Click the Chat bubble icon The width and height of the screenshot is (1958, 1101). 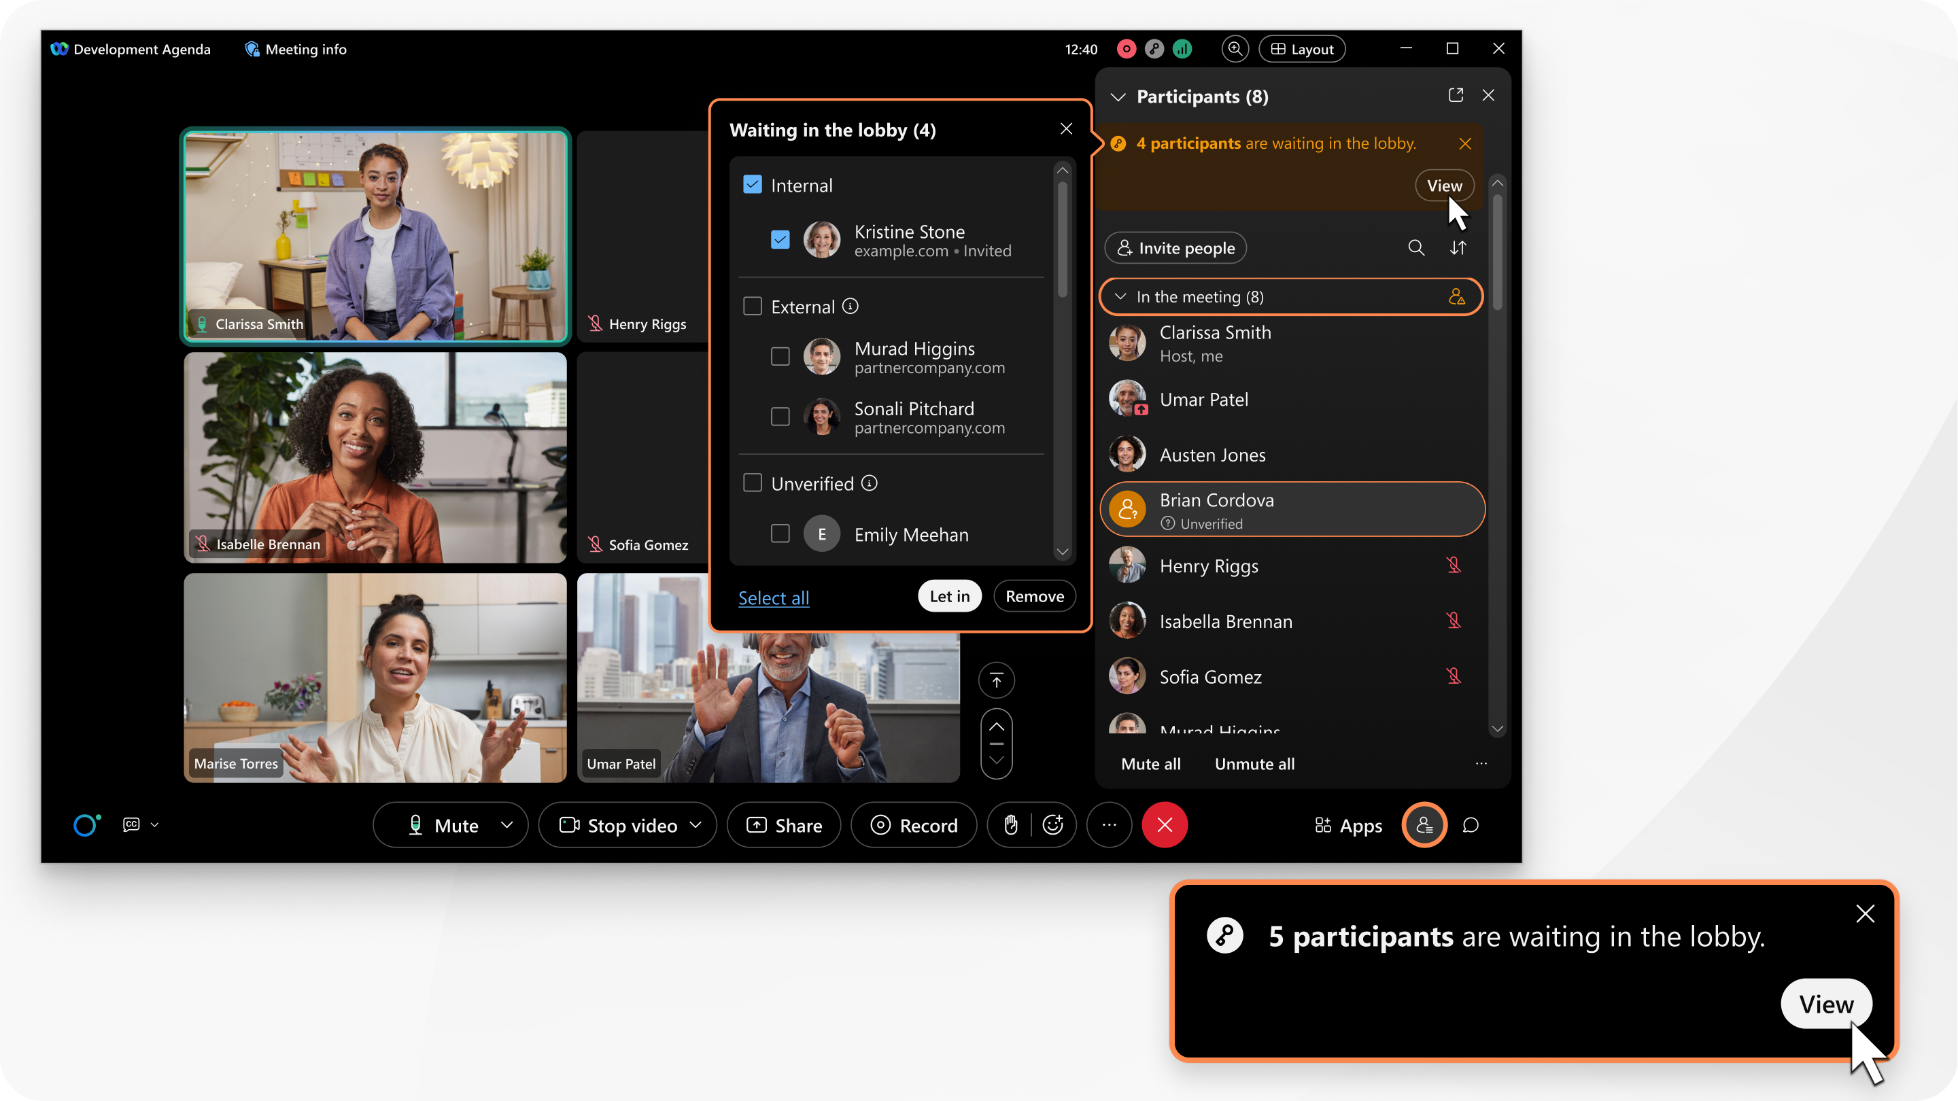click(1471, 826)
